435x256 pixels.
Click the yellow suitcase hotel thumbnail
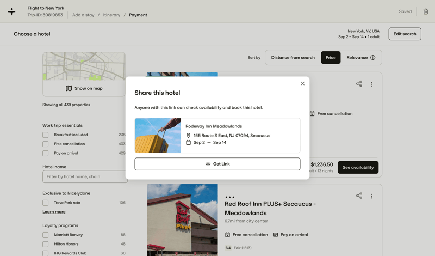click(158, 136)
